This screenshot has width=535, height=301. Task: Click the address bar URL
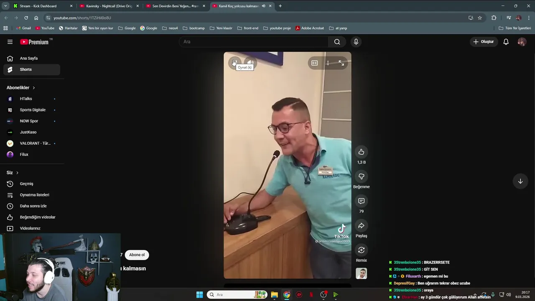tap(82, 18)
